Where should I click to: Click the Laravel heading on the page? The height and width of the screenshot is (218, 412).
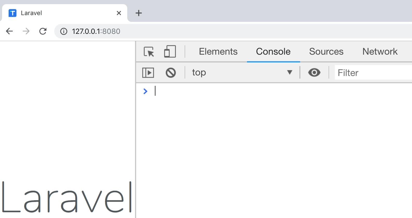tap(67, 197)
